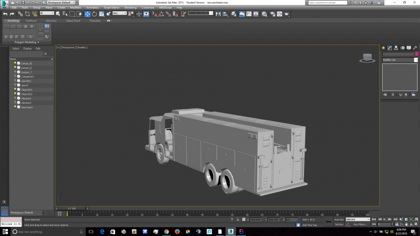Click the Select and Link chain icon

[x=20, y=14]
